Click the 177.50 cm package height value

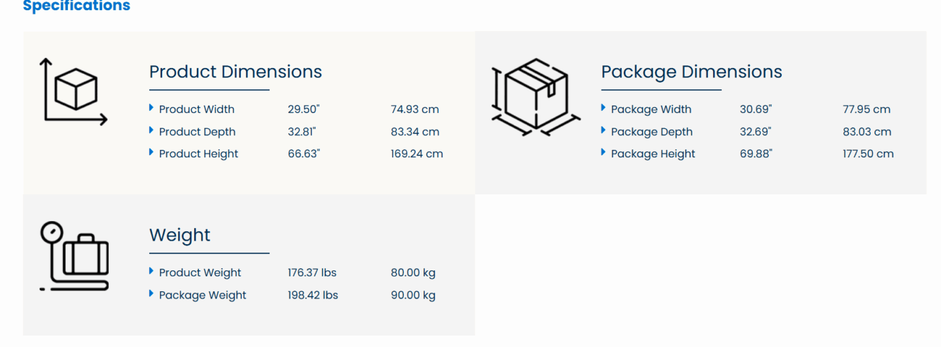[x=868, y=154]
